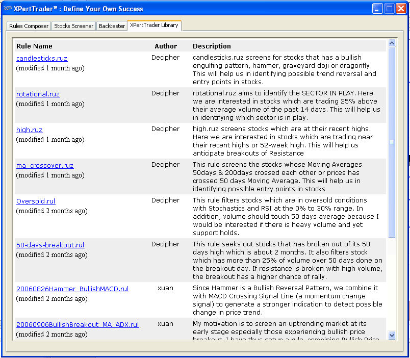Image resolution: width=410 pixels, height=358 pixels.
Task: Click the Rule Name column header
Action: pyautogui.click(x=34, y=46)
